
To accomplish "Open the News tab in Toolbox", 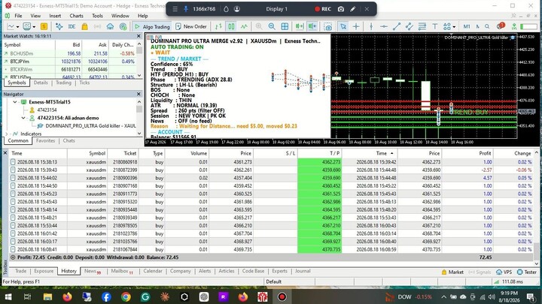I will coord(92,271).
